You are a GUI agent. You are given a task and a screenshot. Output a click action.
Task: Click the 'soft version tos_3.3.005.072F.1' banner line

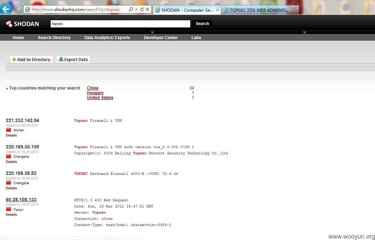134,147
